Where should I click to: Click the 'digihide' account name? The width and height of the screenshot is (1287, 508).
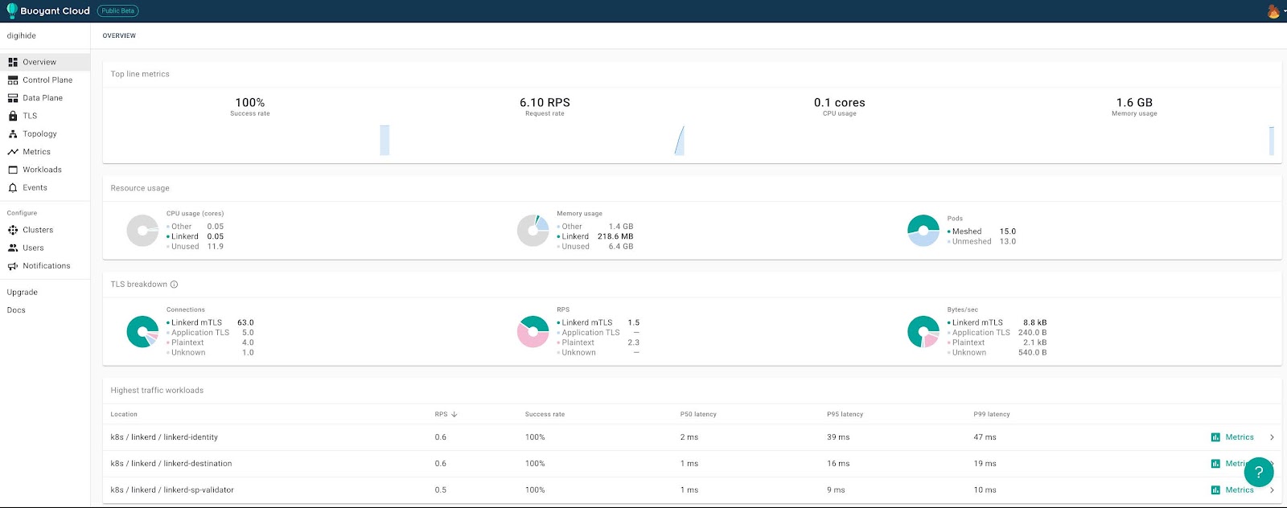[22, 36]
